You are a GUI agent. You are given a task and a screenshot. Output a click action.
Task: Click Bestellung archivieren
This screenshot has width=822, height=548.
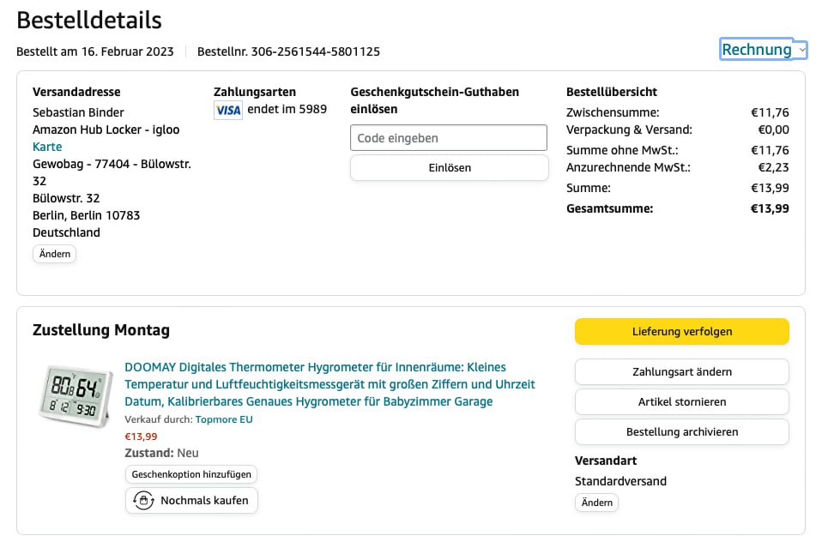point(681,432)
